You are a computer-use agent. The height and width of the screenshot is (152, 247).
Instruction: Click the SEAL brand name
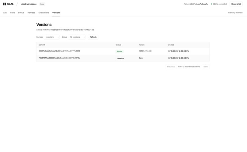[10, 4]
